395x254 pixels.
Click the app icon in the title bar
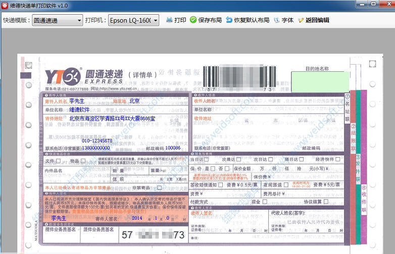coord(5,6)
